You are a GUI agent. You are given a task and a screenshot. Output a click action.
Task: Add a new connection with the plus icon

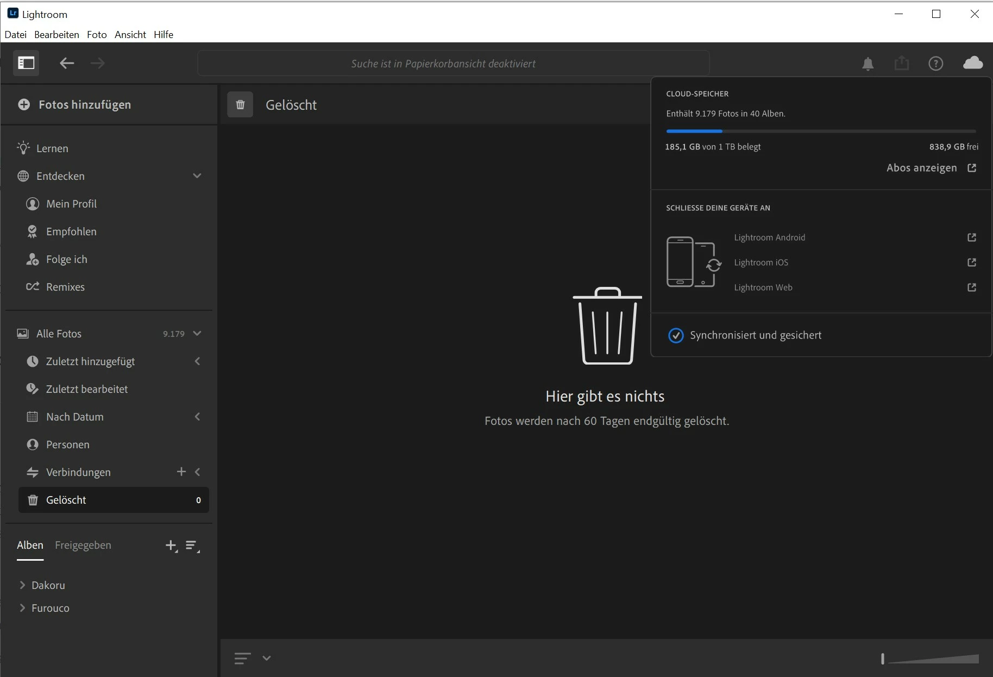[181, 472]
